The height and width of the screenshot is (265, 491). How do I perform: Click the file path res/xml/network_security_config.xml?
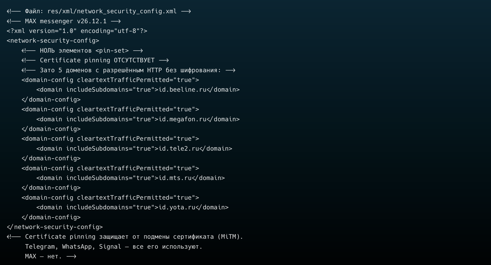click(x=112, y=11)
